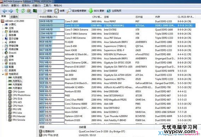Click BIOS 更新 toolbar button
Viewport: 201px width, 137px height.
click(96, 11)
